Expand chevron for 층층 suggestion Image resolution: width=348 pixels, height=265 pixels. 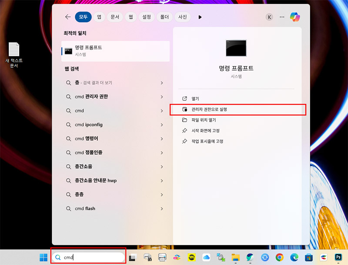coord(162,195)
